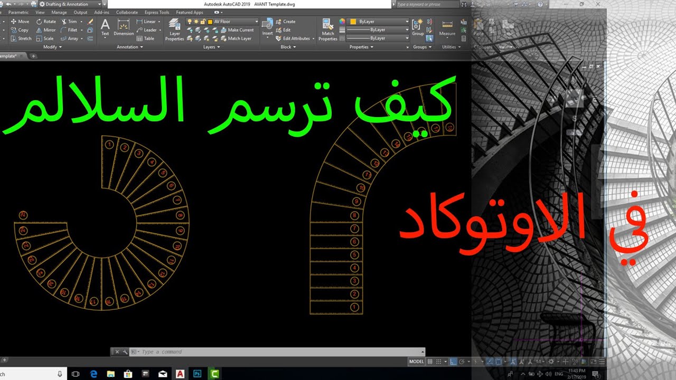676x380 pixels.
Task: Select the Linear dimension tool
Action: coord(146,22)
